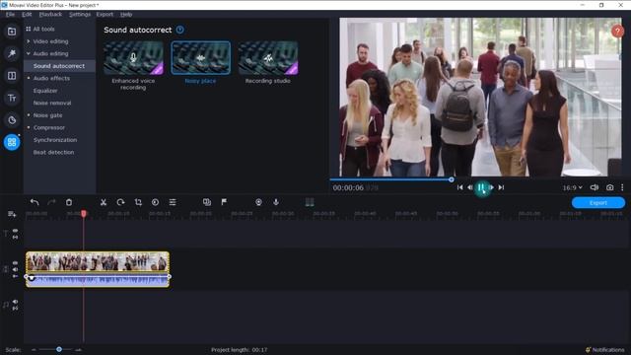The width and height of the screenshot is (631, 355).
Task: Open the preview more options dots
Action: point(622,187)
